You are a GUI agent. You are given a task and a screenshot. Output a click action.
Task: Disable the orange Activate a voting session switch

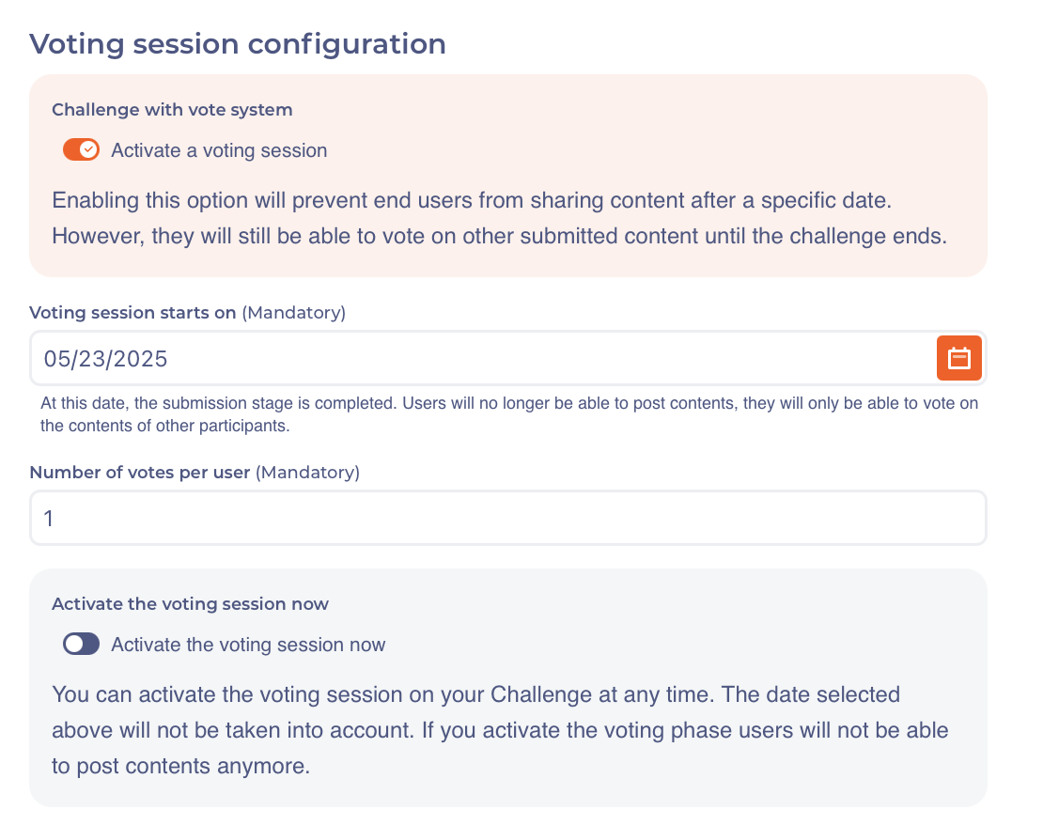click(x=81, y=150)
